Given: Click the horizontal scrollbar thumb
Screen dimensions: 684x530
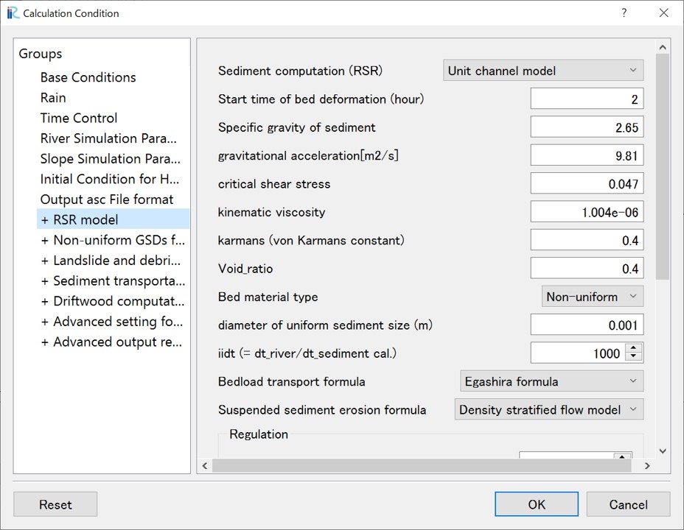Looking at the screenshot, I should 422,465.
